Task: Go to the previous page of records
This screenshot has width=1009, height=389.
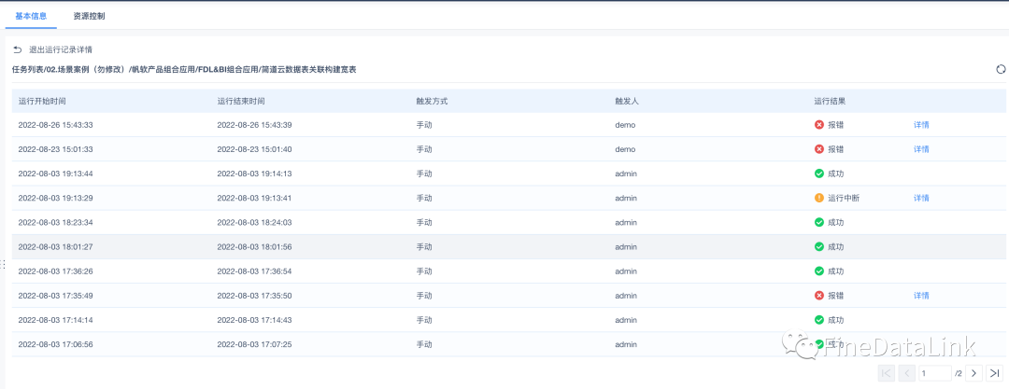Action: tap(906, 373)
